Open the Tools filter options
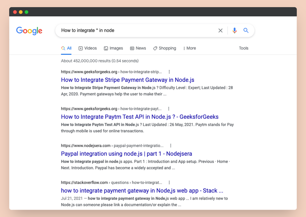Screen dimensions: 306x217 coord(243,48)
